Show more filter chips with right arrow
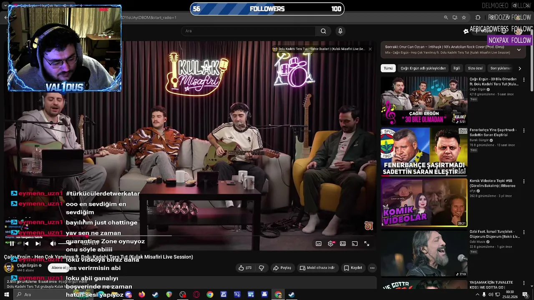The width and height of the screenshot is (534, 300). (x=520, y=68)
